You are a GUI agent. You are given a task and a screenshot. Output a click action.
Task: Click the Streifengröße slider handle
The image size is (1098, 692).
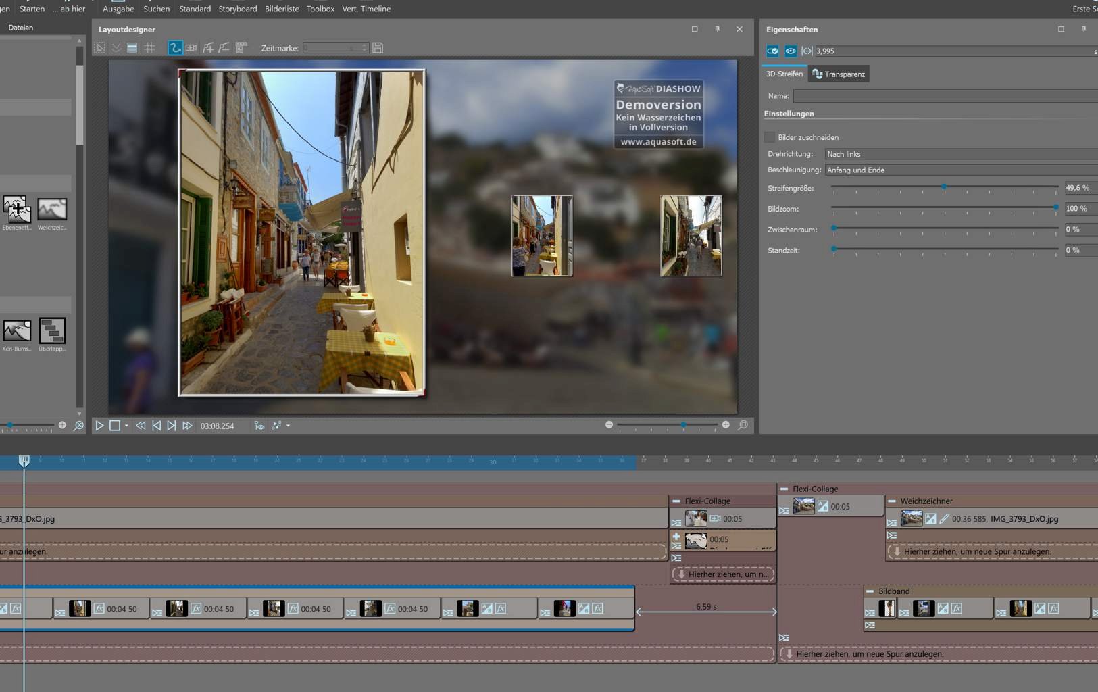pyautogui.click(x=944, y=187)
